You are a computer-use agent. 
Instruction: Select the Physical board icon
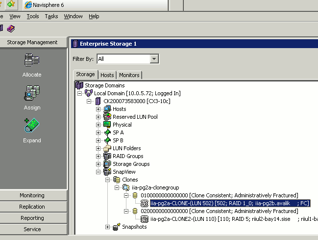pos(107,124)
